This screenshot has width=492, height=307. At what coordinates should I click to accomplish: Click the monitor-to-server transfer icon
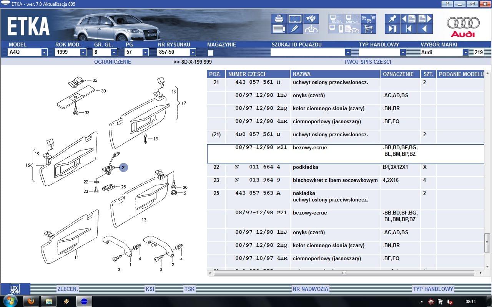(336, 29)
